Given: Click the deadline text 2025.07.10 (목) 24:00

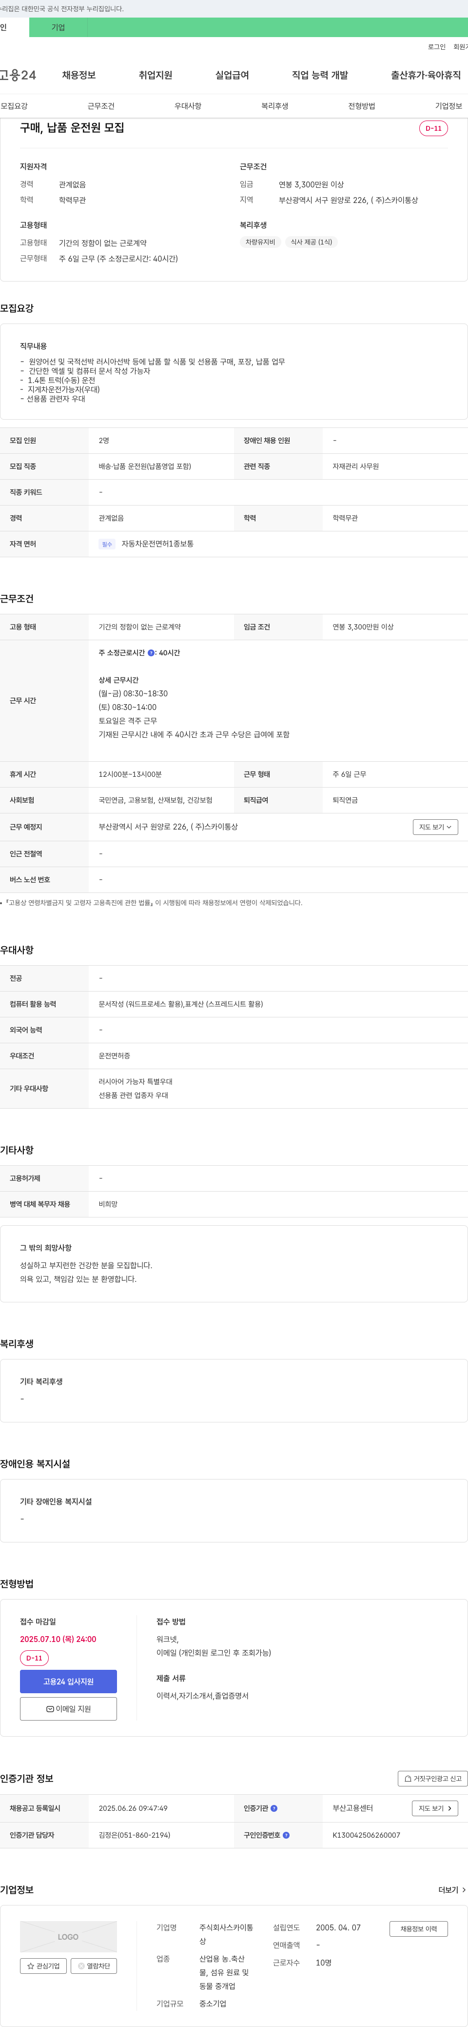Looking at the screenshot, I should pyautogui.click(x=58, y=1640).
